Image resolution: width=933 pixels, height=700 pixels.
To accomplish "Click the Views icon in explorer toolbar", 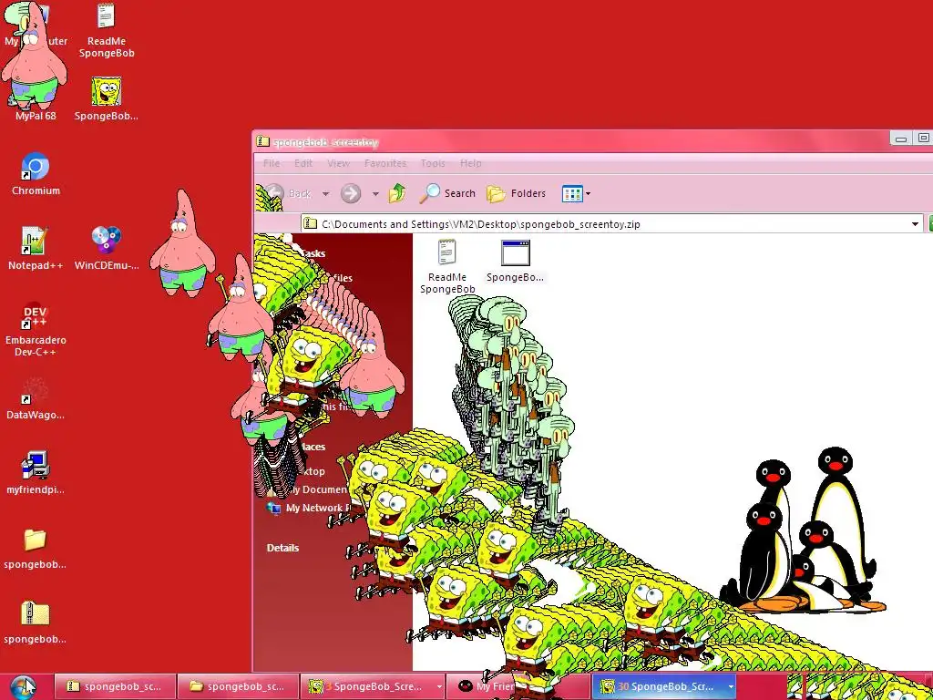I will [x=572, y=193].
